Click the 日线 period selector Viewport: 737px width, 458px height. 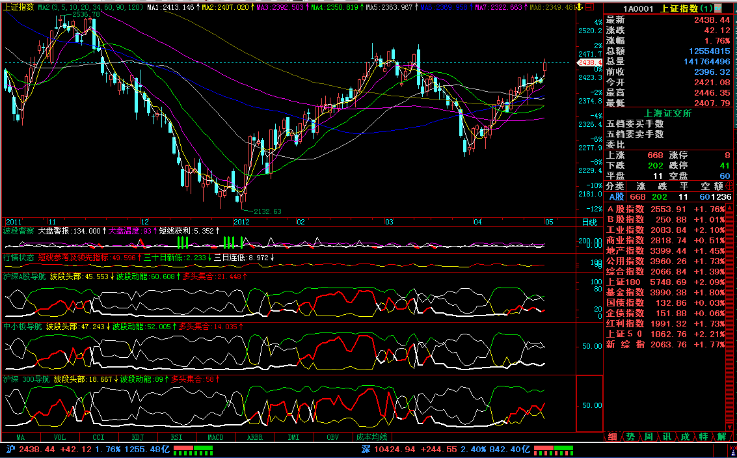tap(589, 222)
